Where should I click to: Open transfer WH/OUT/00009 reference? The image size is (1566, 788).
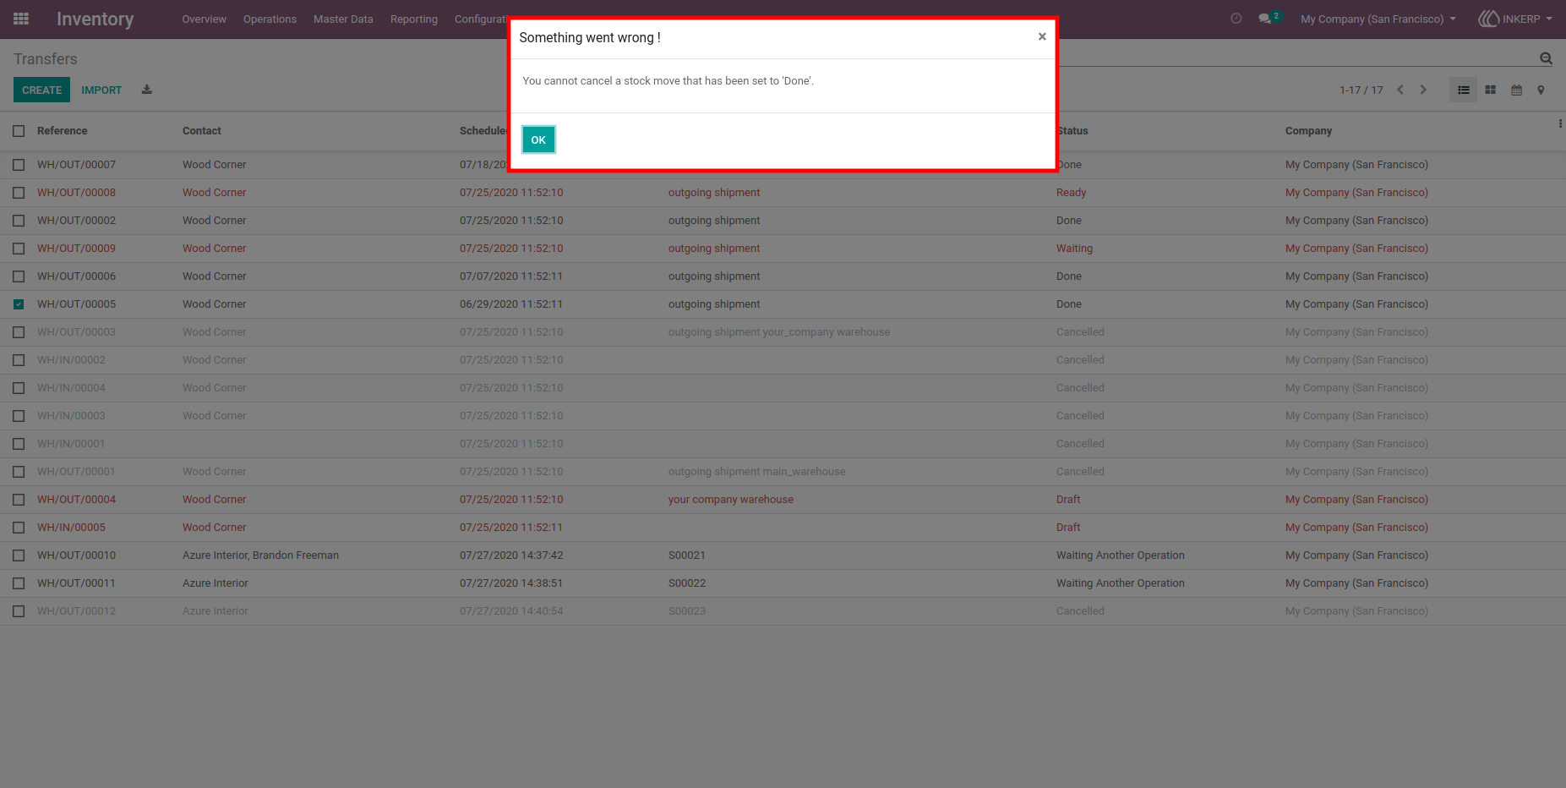[x=76, y=249]
